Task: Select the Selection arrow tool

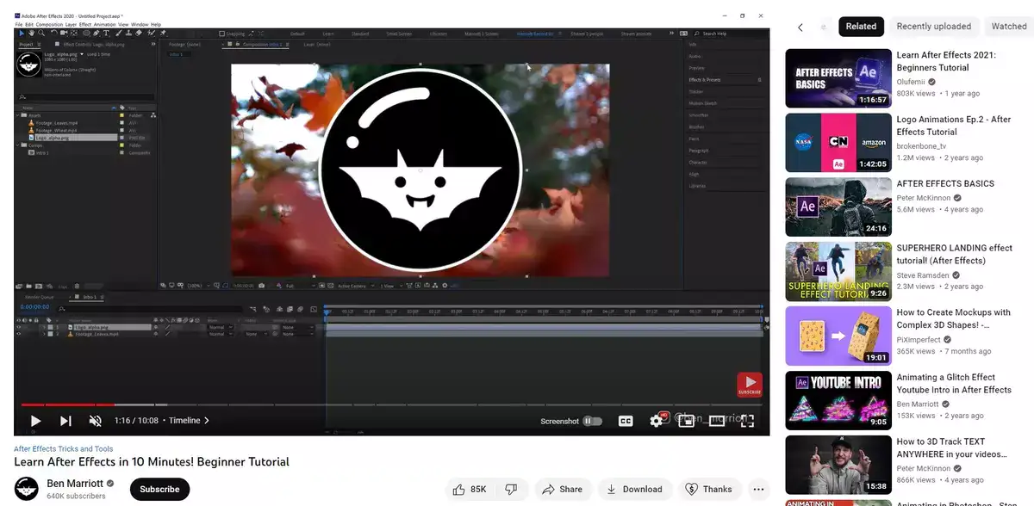Action: [x=22, y=34]
